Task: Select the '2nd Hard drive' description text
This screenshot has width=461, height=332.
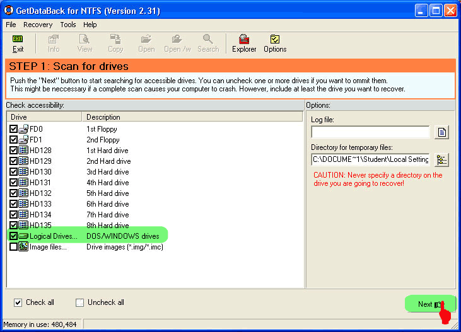Action: click(x=108, y=161)
